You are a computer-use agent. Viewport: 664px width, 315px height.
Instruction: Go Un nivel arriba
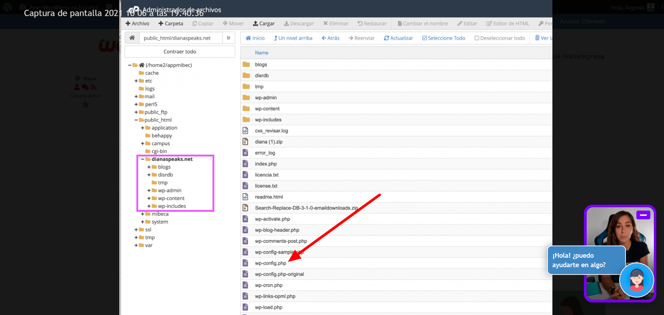[x=293, y=38]
